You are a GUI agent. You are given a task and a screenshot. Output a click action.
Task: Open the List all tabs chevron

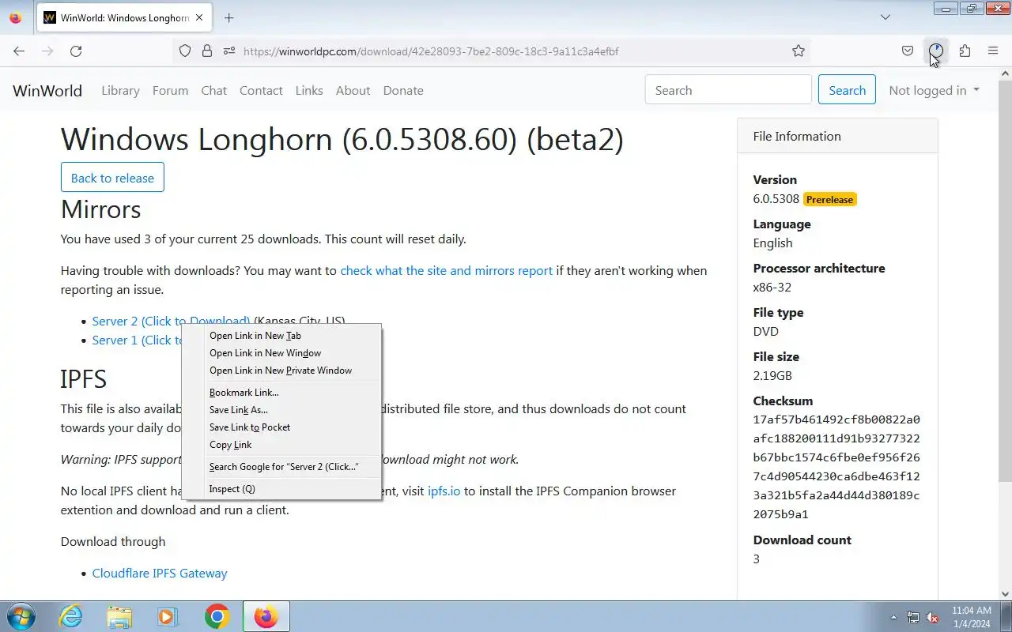coord(885,17)
